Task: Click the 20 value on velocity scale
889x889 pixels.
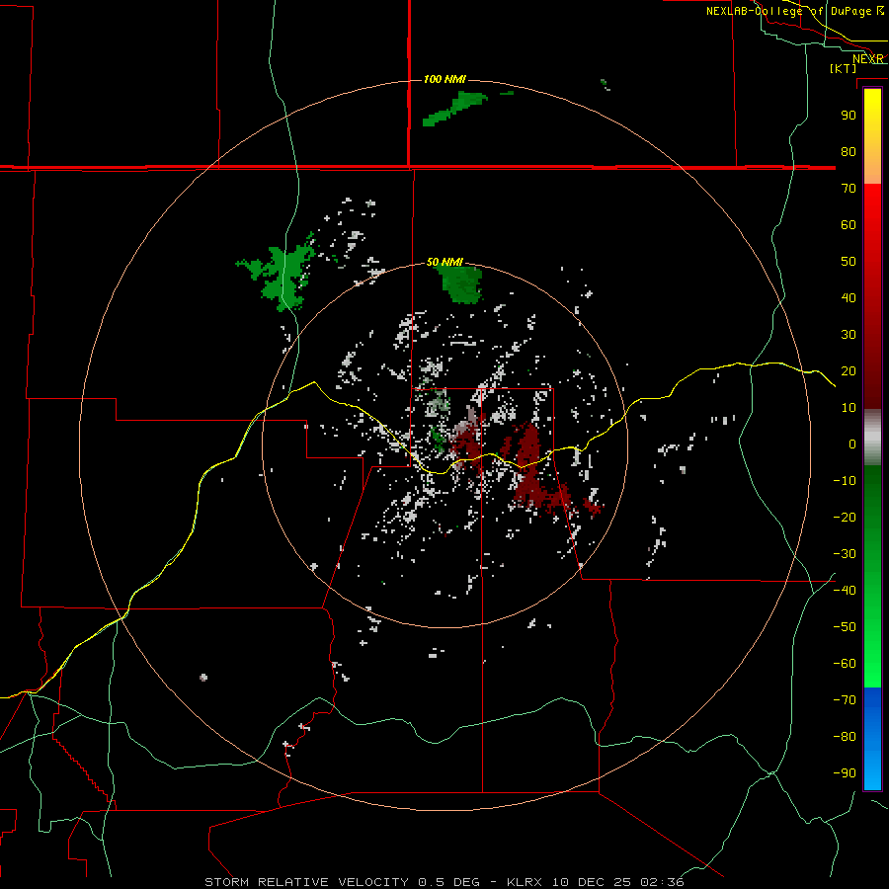Action: (849, 371)
